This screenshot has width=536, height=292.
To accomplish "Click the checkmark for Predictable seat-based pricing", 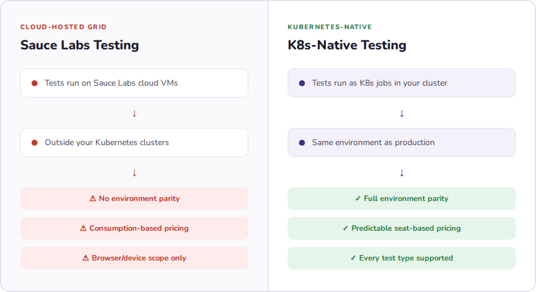I will click(345, 228).
